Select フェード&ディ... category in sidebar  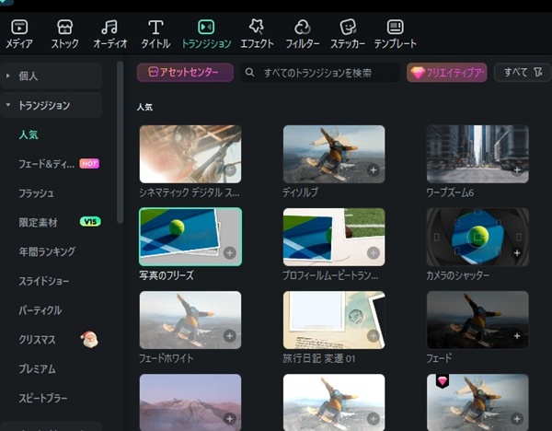(48, 164)
